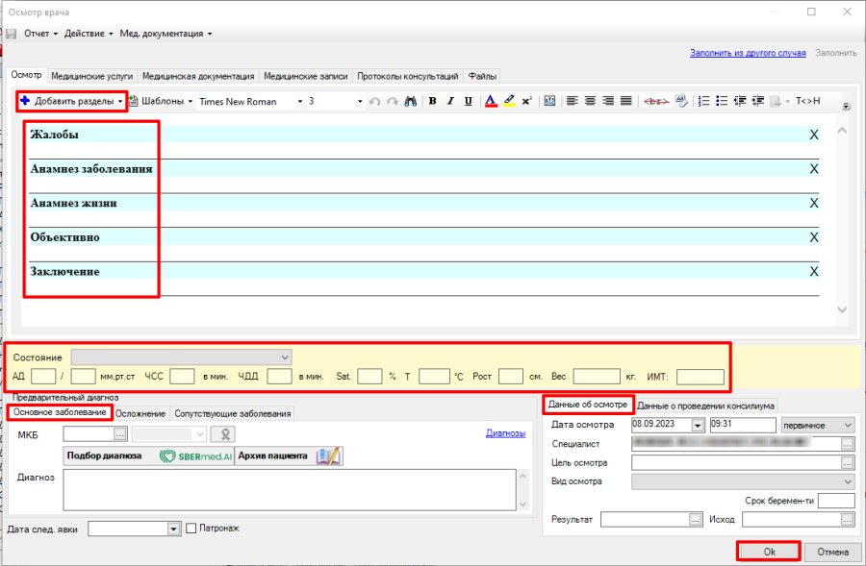This screenshot has width=866, height=566.
Task: Apply the yellow highlight marker
Action: coord(509,101)
